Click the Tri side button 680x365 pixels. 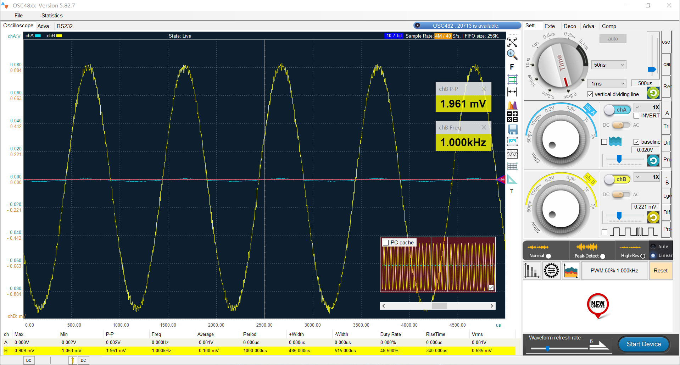pos(667,126)
